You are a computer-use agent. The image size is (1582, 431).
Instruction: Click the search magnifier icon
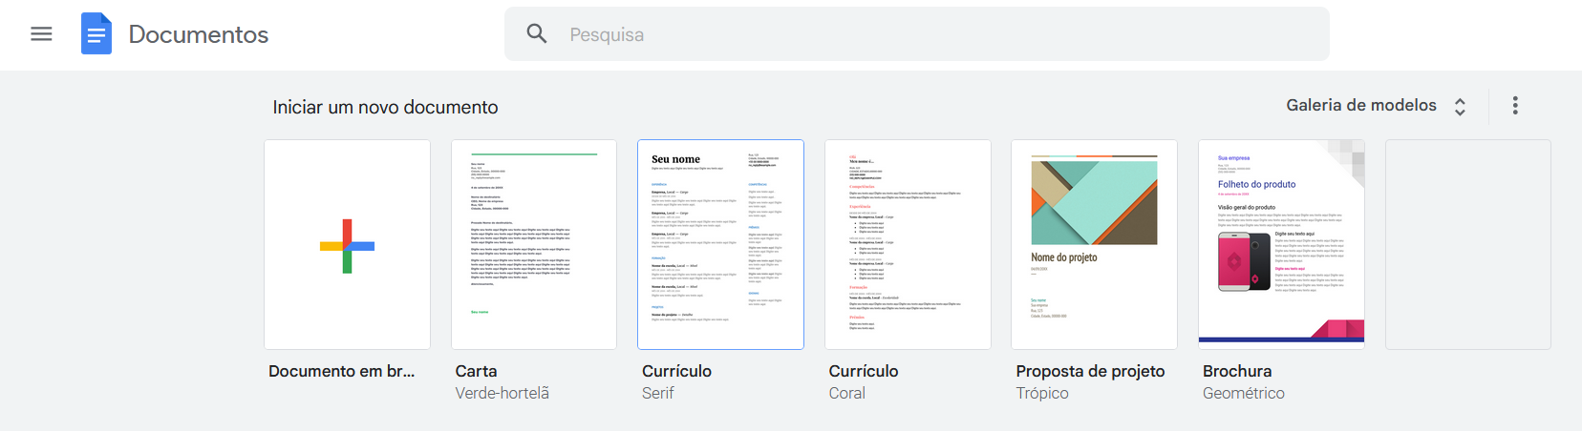click(x=537, y=34)
